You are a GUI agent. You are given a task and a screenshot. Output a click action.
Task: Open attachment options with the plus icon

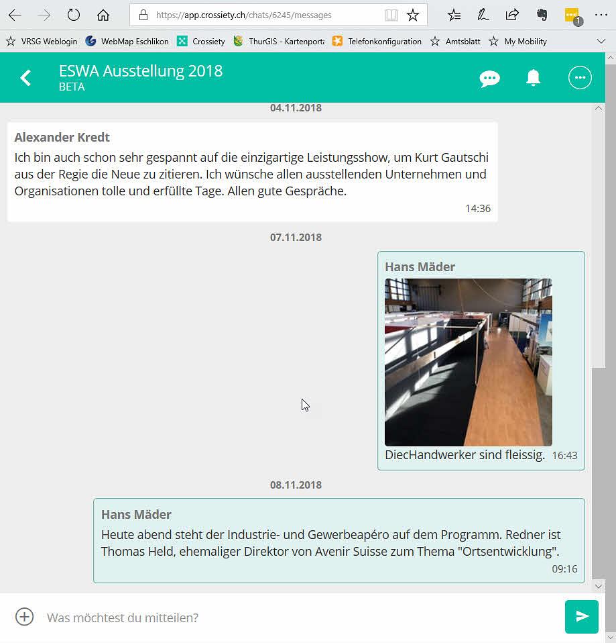(x=24, y=617)
